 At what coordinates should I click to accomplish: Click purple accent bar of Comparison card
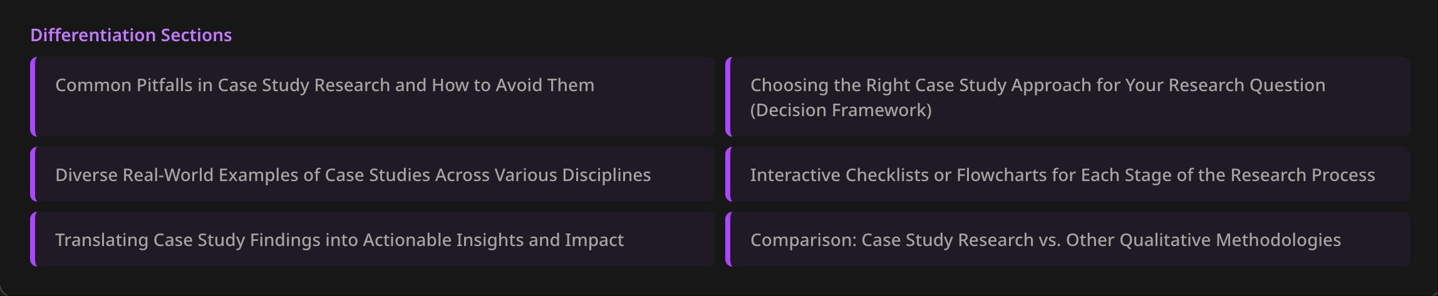(728, 239)
